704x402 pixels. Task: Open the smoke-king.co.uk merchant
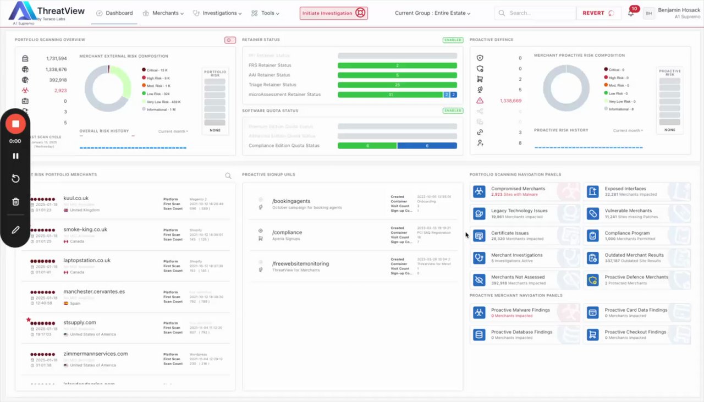85,229
